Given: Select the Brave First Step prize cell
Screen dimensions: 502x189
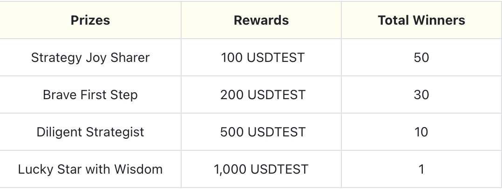Looking at the screenshot, I should click(x=90, y=95).
